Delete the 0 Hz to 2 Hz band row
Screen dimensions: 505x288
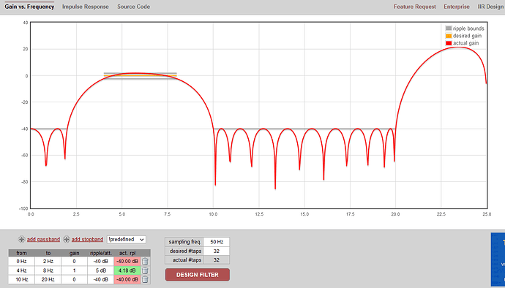pos(145,262)
